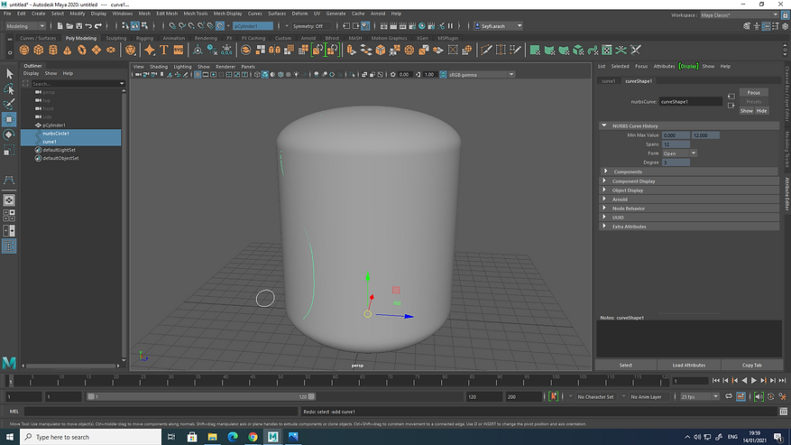The image size is (791, 445).
Task: Click the polygon Type (T) text tool
Action: [x=164, y=50]
